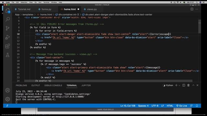Open the Search view icon
This screenshot has height=116, width=207.
[7, 19]
